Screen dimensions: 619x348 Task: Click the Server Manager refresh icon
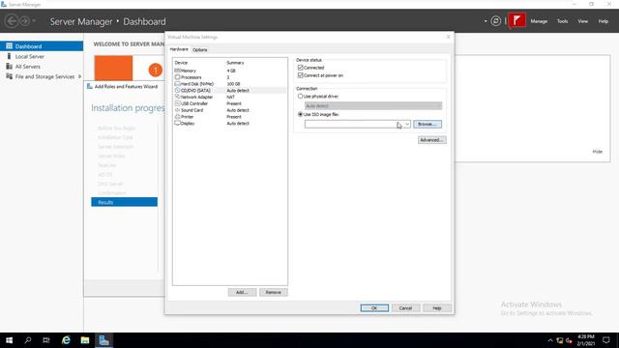point(496,21)
